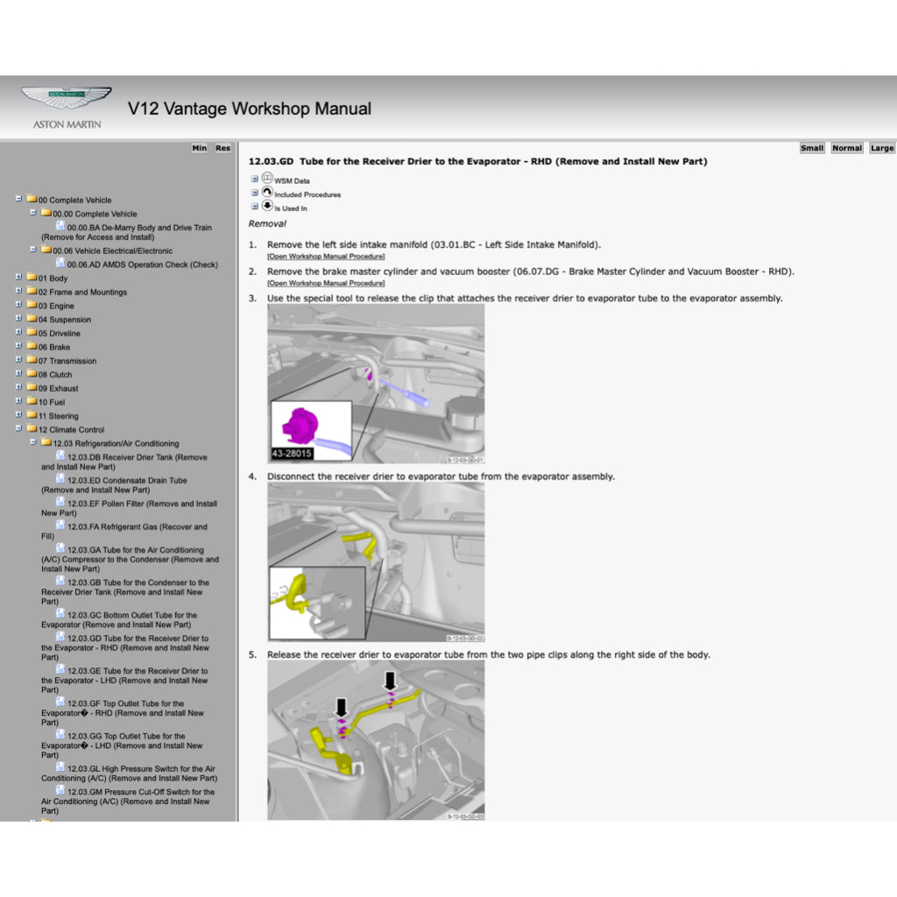Collapse the WSM Data section
The width and height of the screenshot is (897, 897).
pos(255,177)
